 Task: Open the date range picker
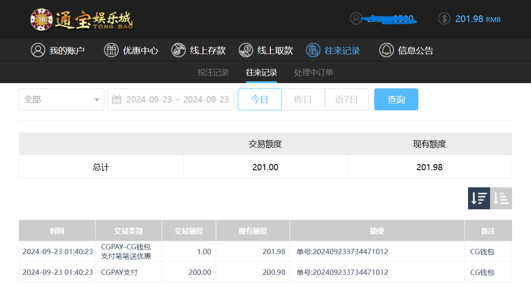click(x=170, y=99)
